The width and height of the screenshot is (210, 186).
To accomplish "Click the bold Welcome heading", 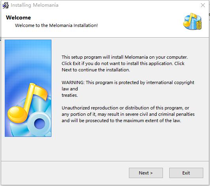I will (18, 17).
